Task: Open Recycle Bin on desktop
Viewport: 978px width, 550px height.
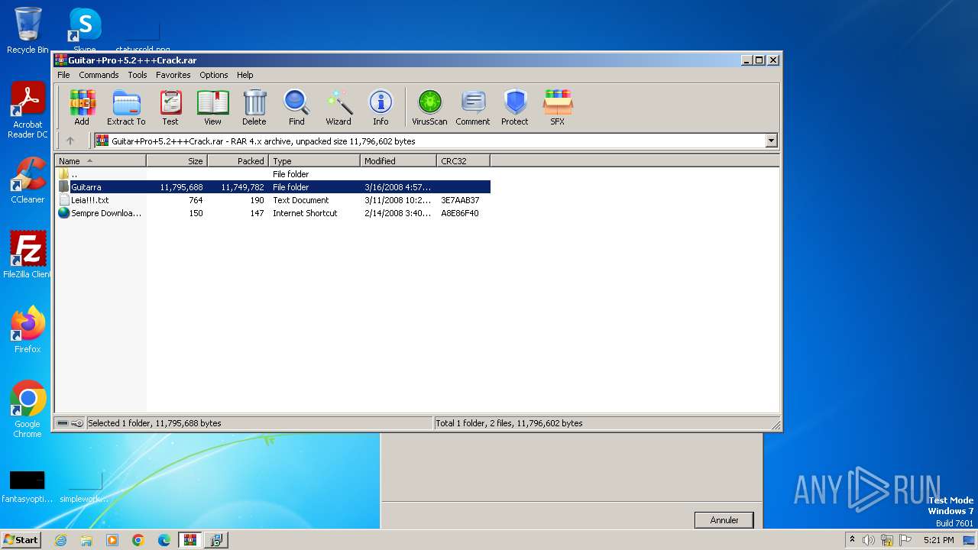Action: (28, 31)
